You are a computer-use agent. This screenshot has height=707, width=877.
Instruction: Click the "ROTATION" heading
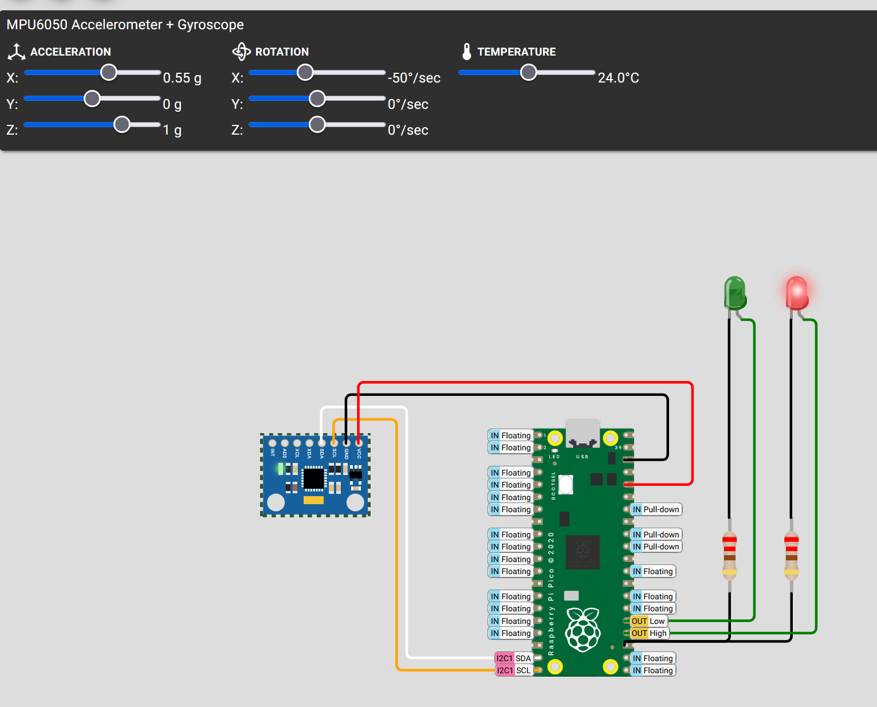pyautogui.click(x=282, y=52)
